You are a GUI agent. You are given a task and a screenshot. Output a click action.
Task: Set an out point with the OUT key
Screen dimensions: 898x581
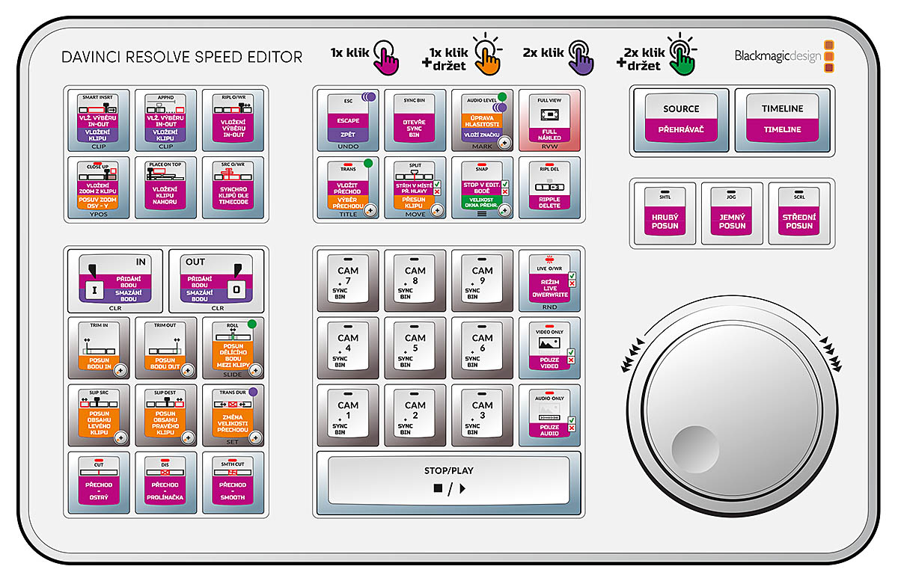click(216, 281)
